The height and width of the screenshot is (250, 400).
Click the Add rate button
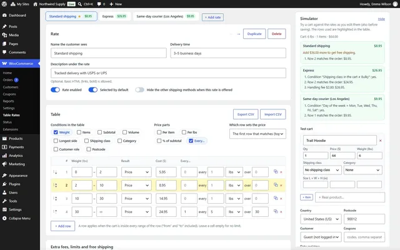pyautogui.click(x=212, y=17)
